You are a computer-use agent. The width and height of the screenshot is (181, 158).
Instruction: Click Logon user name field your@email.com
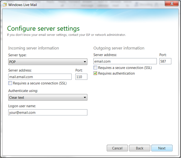[x=48, y=112]
